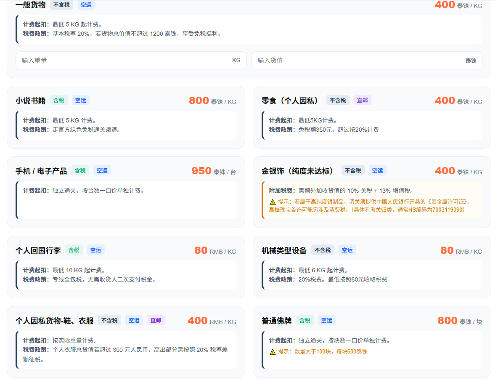Click the 直邮 tag on 零食 card
The image size is (498, 380).
click(x=363, y=100)
